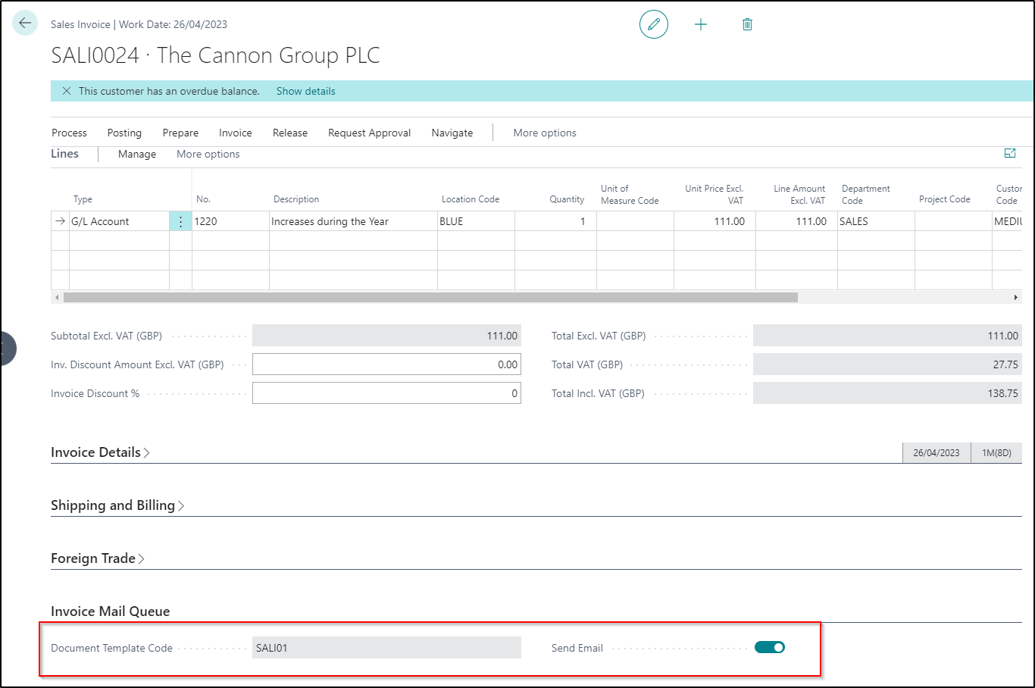Click the pencil edit icon

coord(654,24)
